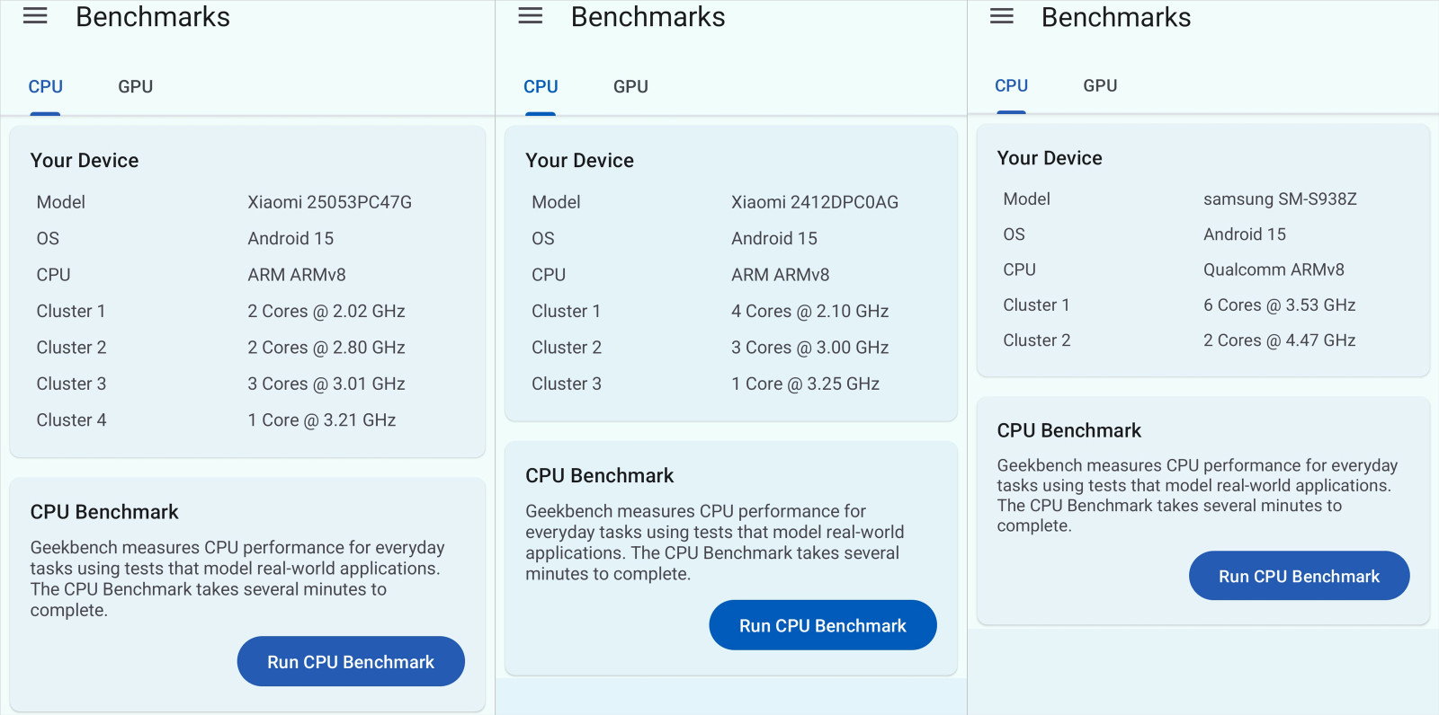
Task: Switch to GPU tab for Samsung SM-S938Z
Action: click(x=1100, y=86)
